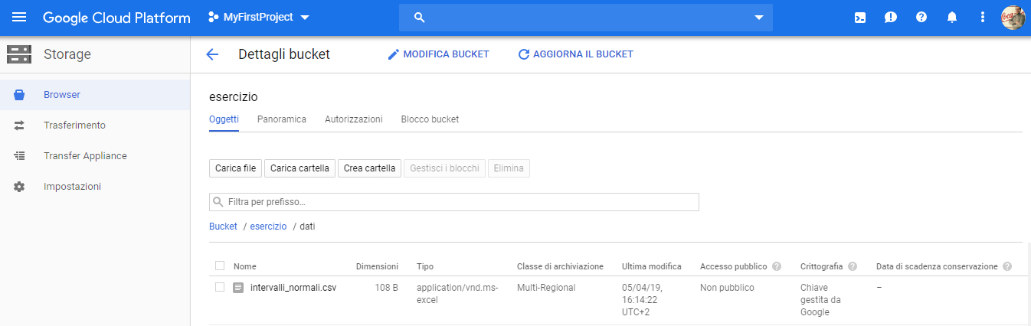1031x326 pixels.
Task: Focus the Filtra per prefisso field
Action: click(x=454, y=202)
